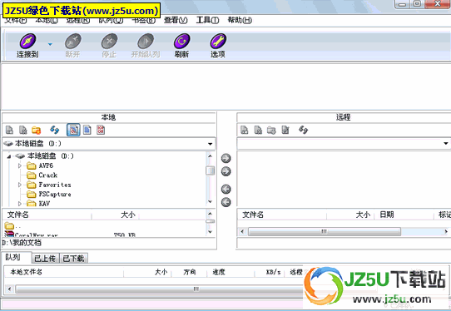Viewport: 451px width, 311px height.
Task: Click the topmost right-arrow transfer button
Action: pos(226,158)
